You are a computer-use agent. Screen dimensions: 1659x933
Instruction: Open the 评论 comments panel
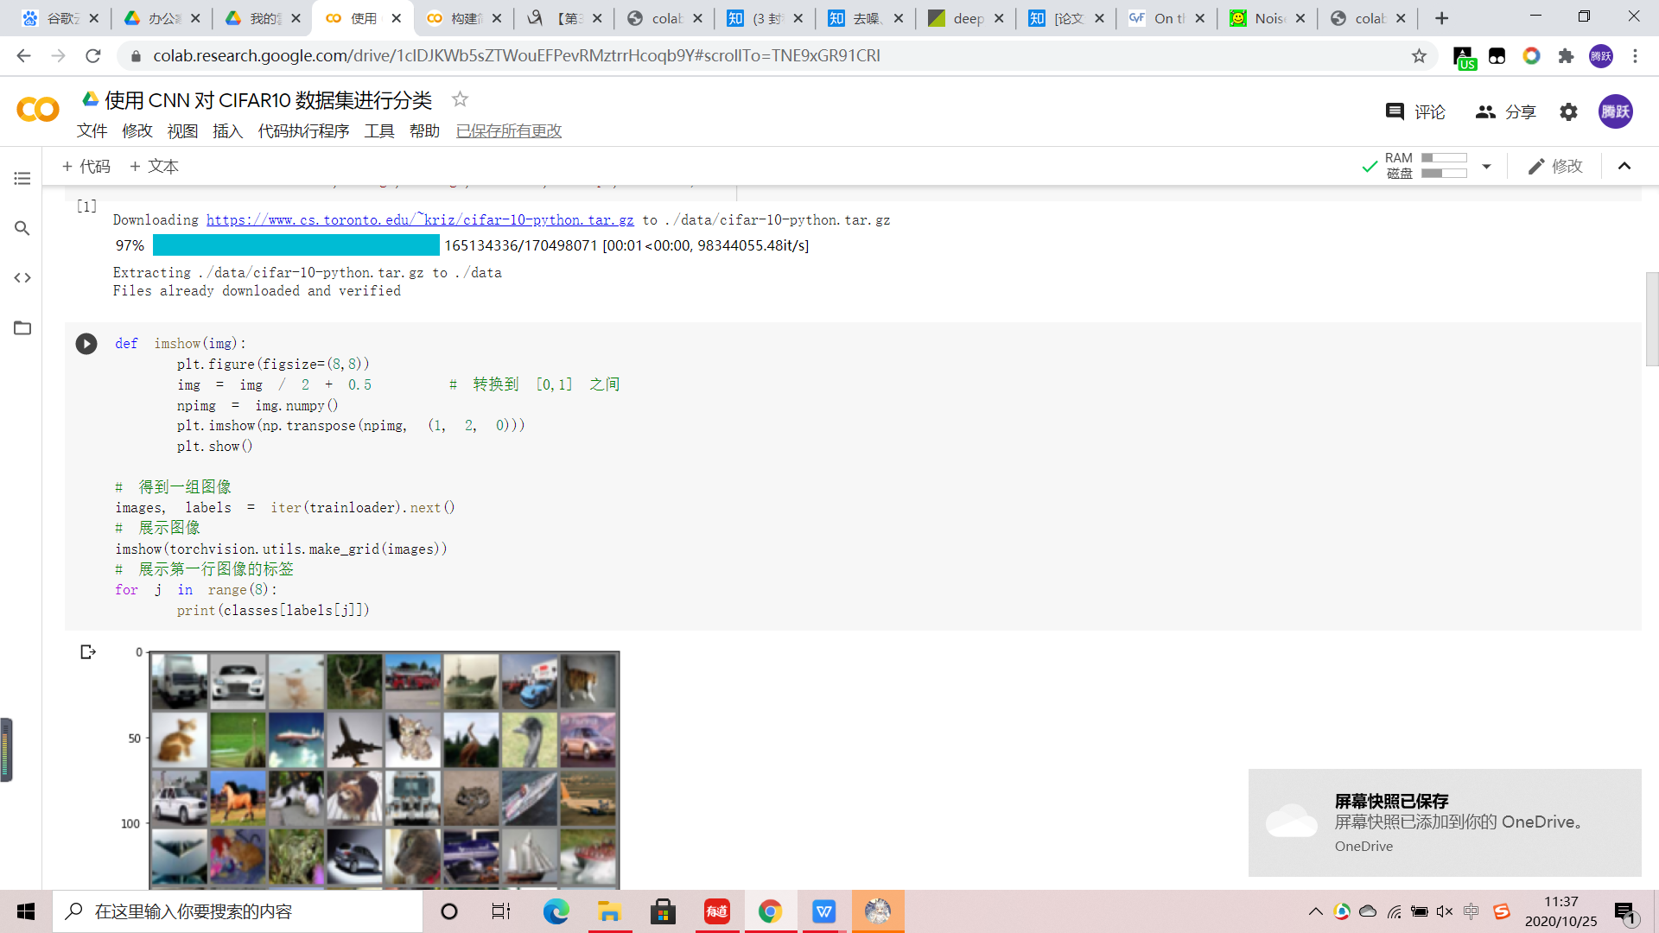click(x=1415, y=112)
